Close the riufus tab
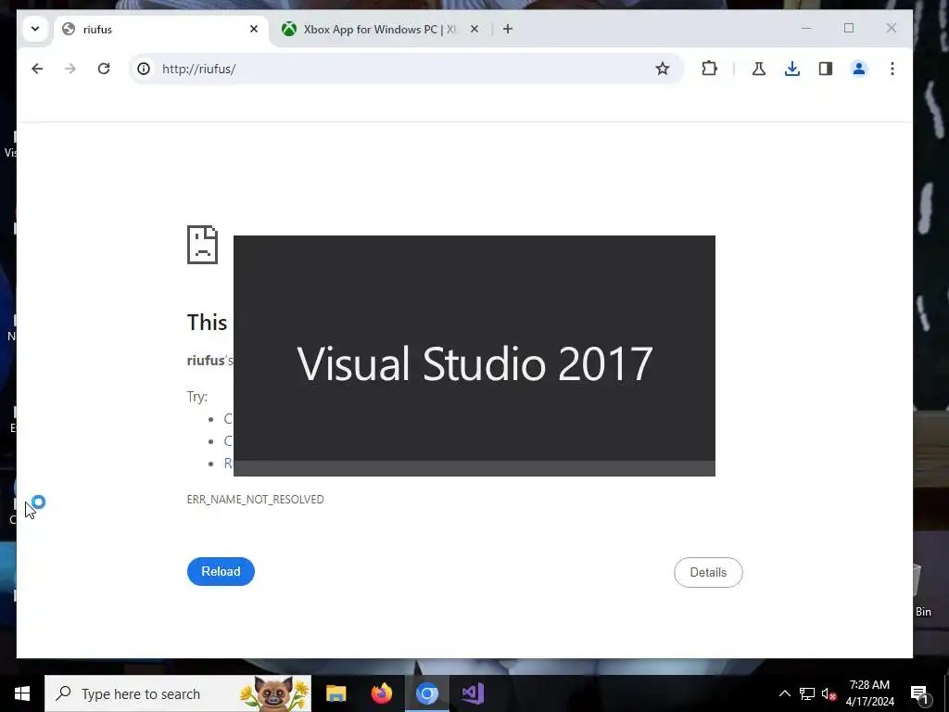949x712 pixels. coord(254,29)
